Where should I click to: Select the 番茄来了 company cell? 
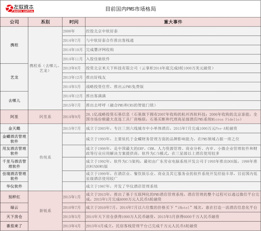(14, 226)
